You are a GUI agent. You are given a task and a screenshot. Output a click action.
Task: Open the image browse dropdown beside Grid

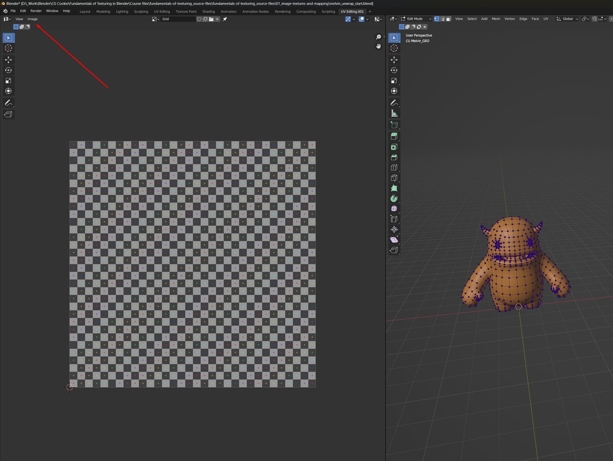click(x=156, y=19)
